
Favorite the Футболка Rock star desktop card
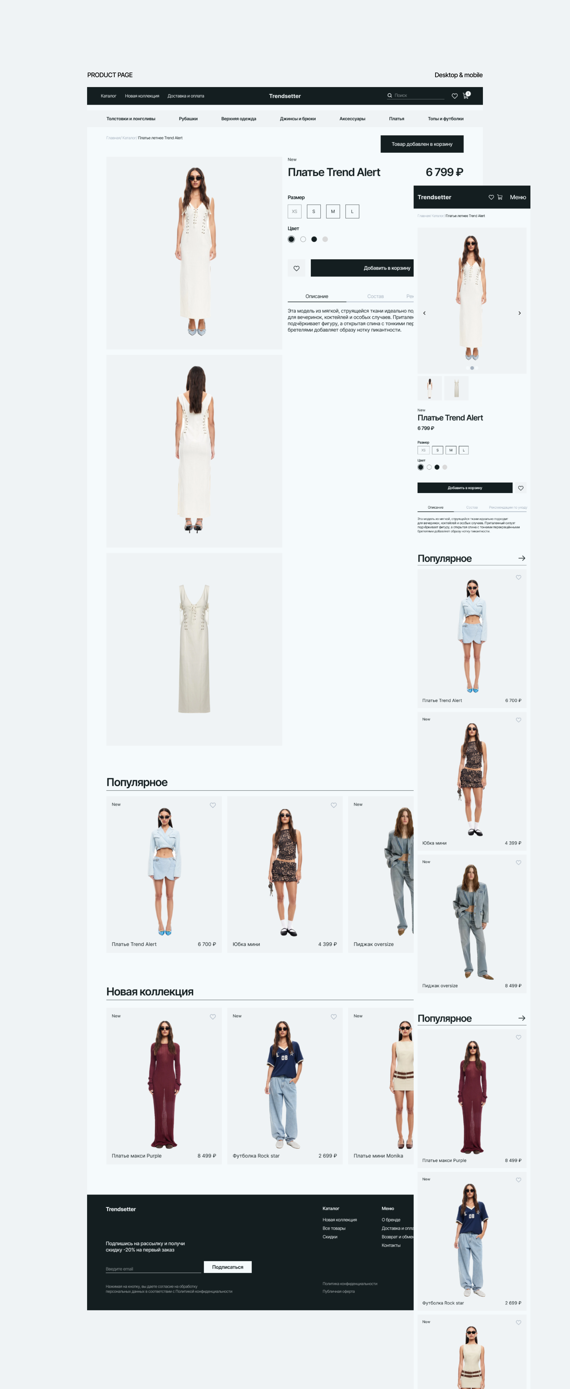point(334,1016)
